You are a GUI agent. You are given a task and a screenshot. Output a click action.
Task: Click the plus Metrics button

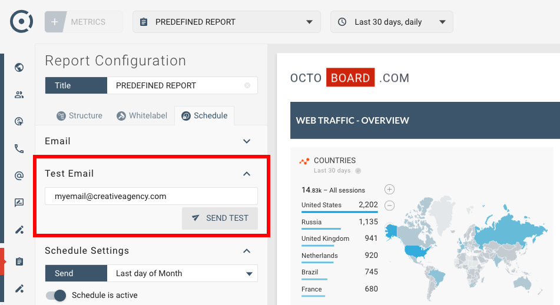pyautogui.click(x=84, y=22)
